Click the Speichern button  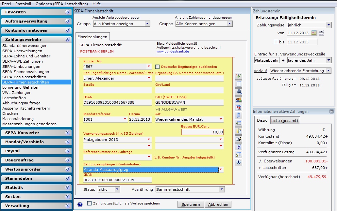click(191, 204)
